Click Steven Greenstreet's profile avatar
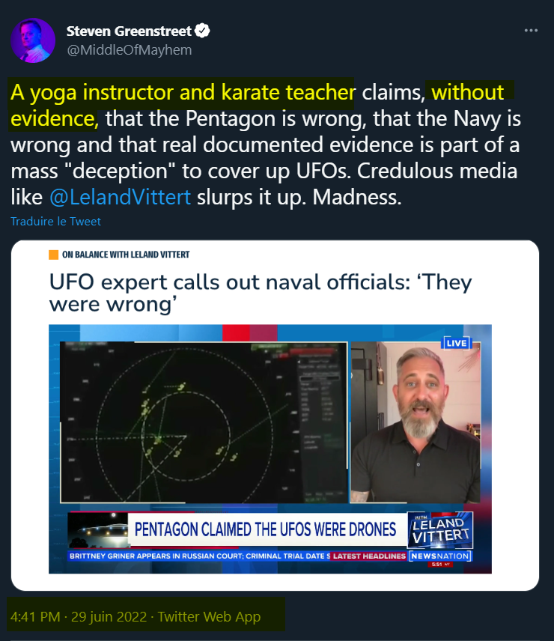Viewport: 554px width, 641px height. click(x=33, y=40)
